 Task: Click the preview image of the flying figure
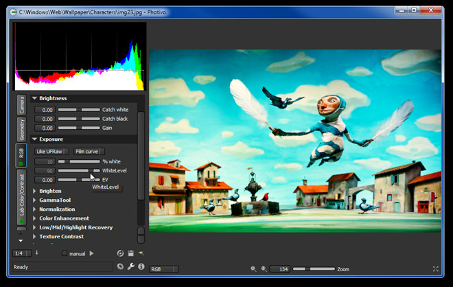pos(295,141)
